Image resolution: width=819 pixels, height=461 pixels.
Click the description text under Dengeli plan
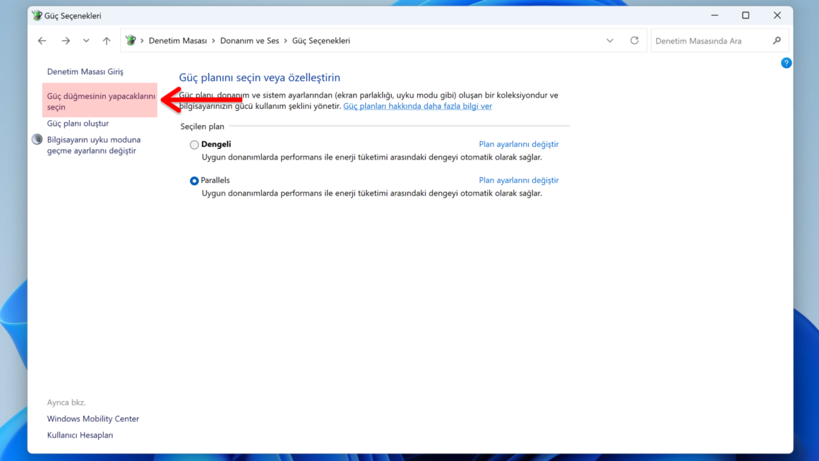pos(372,157)
